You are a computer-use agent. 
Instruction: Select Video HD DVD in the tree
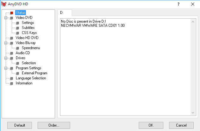coord(27,38)
